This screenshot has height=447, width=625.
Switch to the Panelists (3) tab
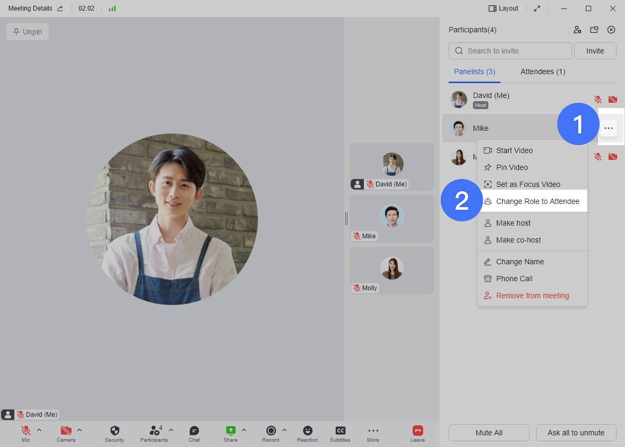(x=475, y=71)
